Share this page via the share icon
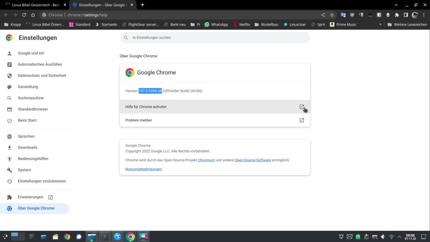430x242 pixels. pyautogui.click(x=323, y=15)
